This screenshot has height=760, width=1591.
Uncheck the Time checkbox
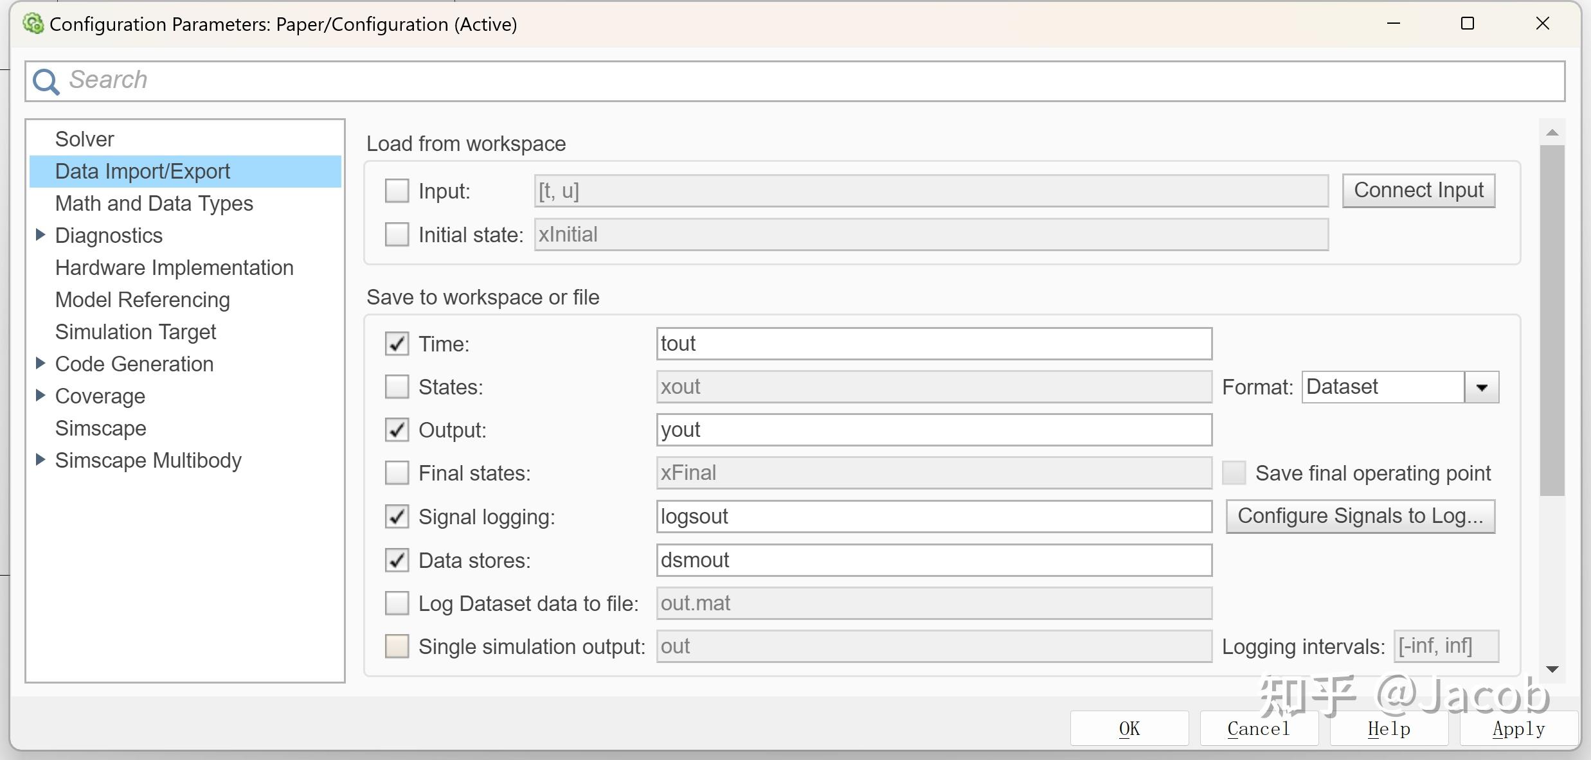(x=397, y=344)
